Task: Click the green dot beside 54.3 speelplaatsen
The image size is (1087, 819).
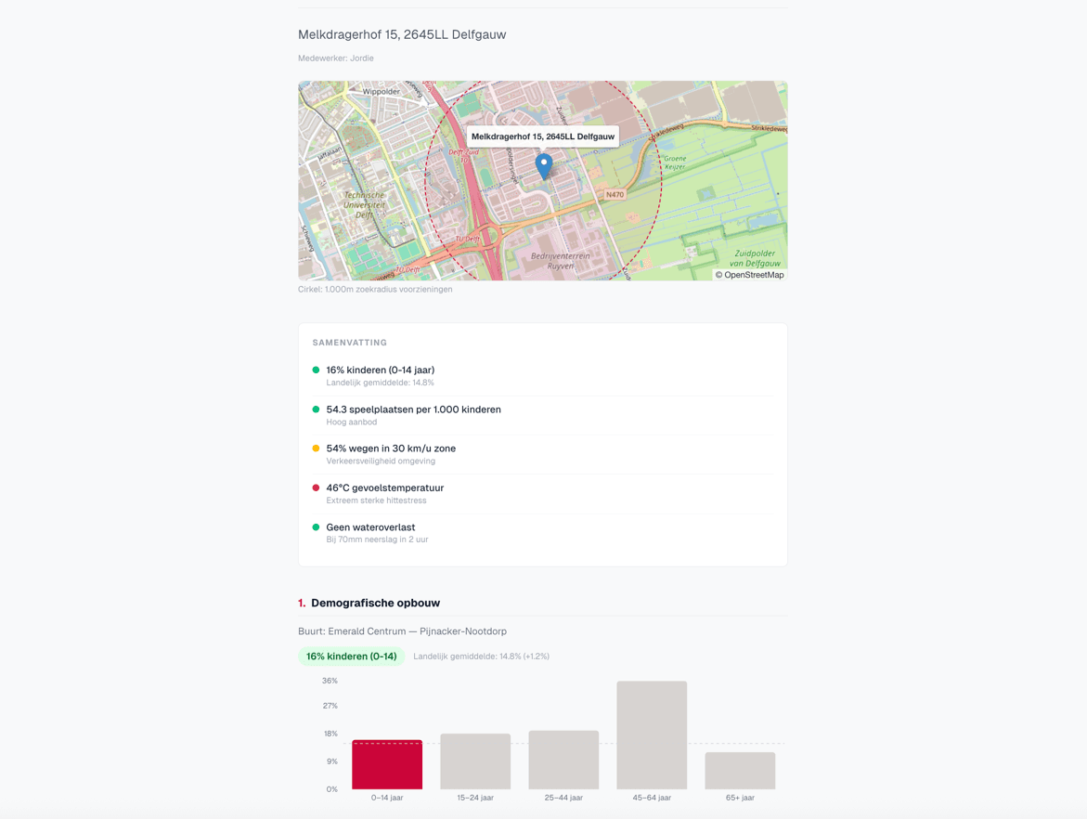Action: click(x=316, y=409)
